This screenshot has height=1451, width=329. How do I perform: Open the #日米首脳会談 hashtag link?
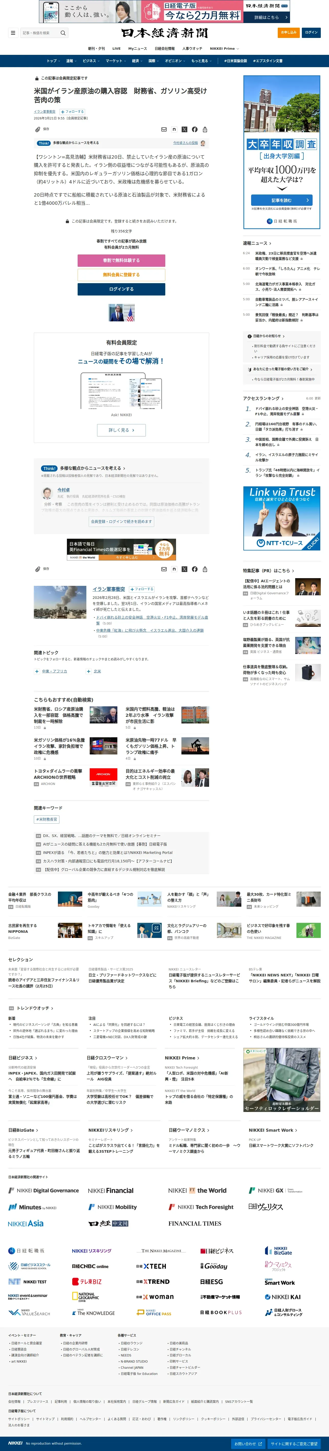235,61
